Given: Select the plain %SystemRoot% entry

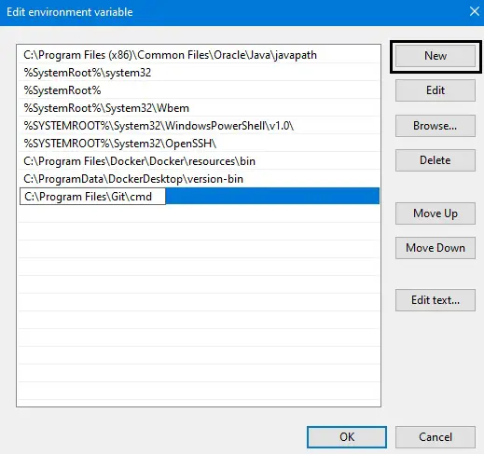Looking at the screenshot, I should 199,90.
